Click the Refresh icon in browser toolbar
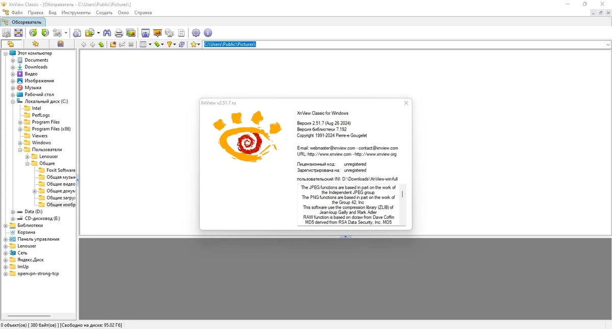Image resolution: width=612 pixels, height=329 pixels. pos(182,44)
